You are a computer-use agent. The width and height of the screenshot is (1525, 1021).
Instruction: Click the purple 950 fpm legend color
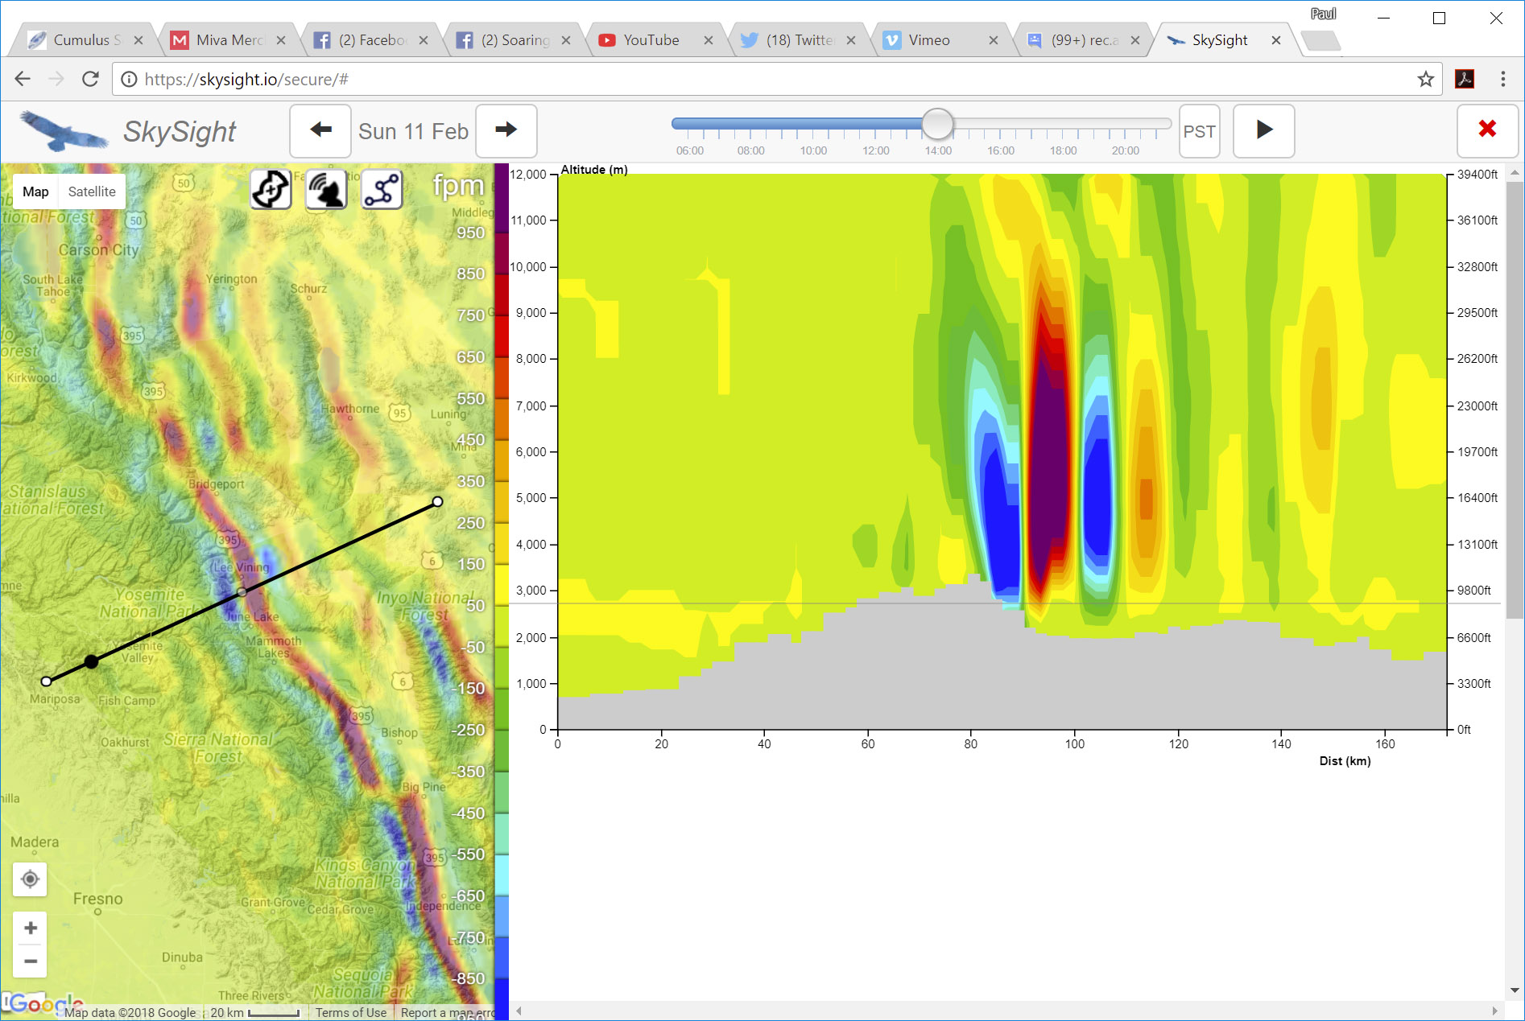501,199
